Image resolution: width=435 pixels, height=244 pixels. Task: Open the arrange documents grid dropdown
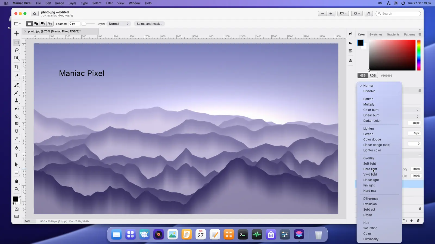(x=357, y=14)
